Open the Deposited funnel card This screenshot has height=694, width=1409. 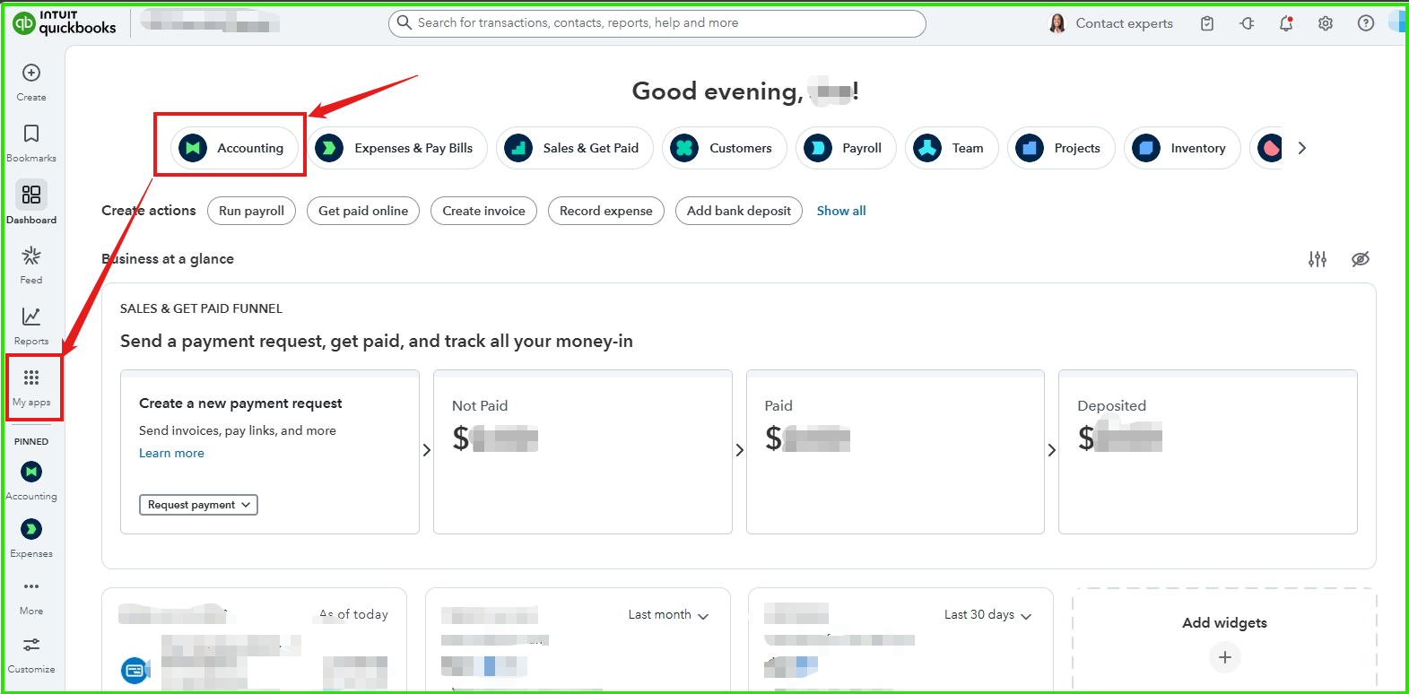tap(1208, 452)
